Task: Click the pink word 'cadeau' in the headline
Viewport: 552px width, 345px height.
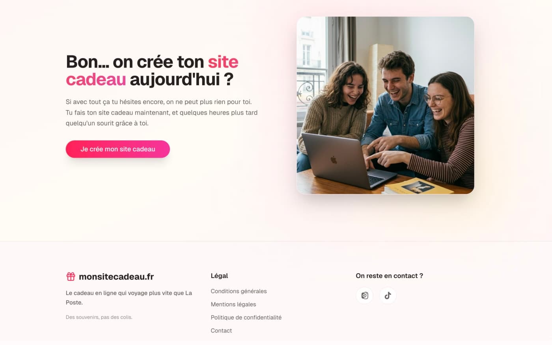Action: 96,79
